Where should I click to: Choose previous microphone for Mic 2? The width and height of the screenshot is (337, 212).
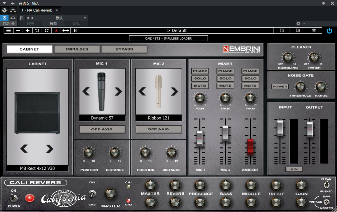[142, 91]
